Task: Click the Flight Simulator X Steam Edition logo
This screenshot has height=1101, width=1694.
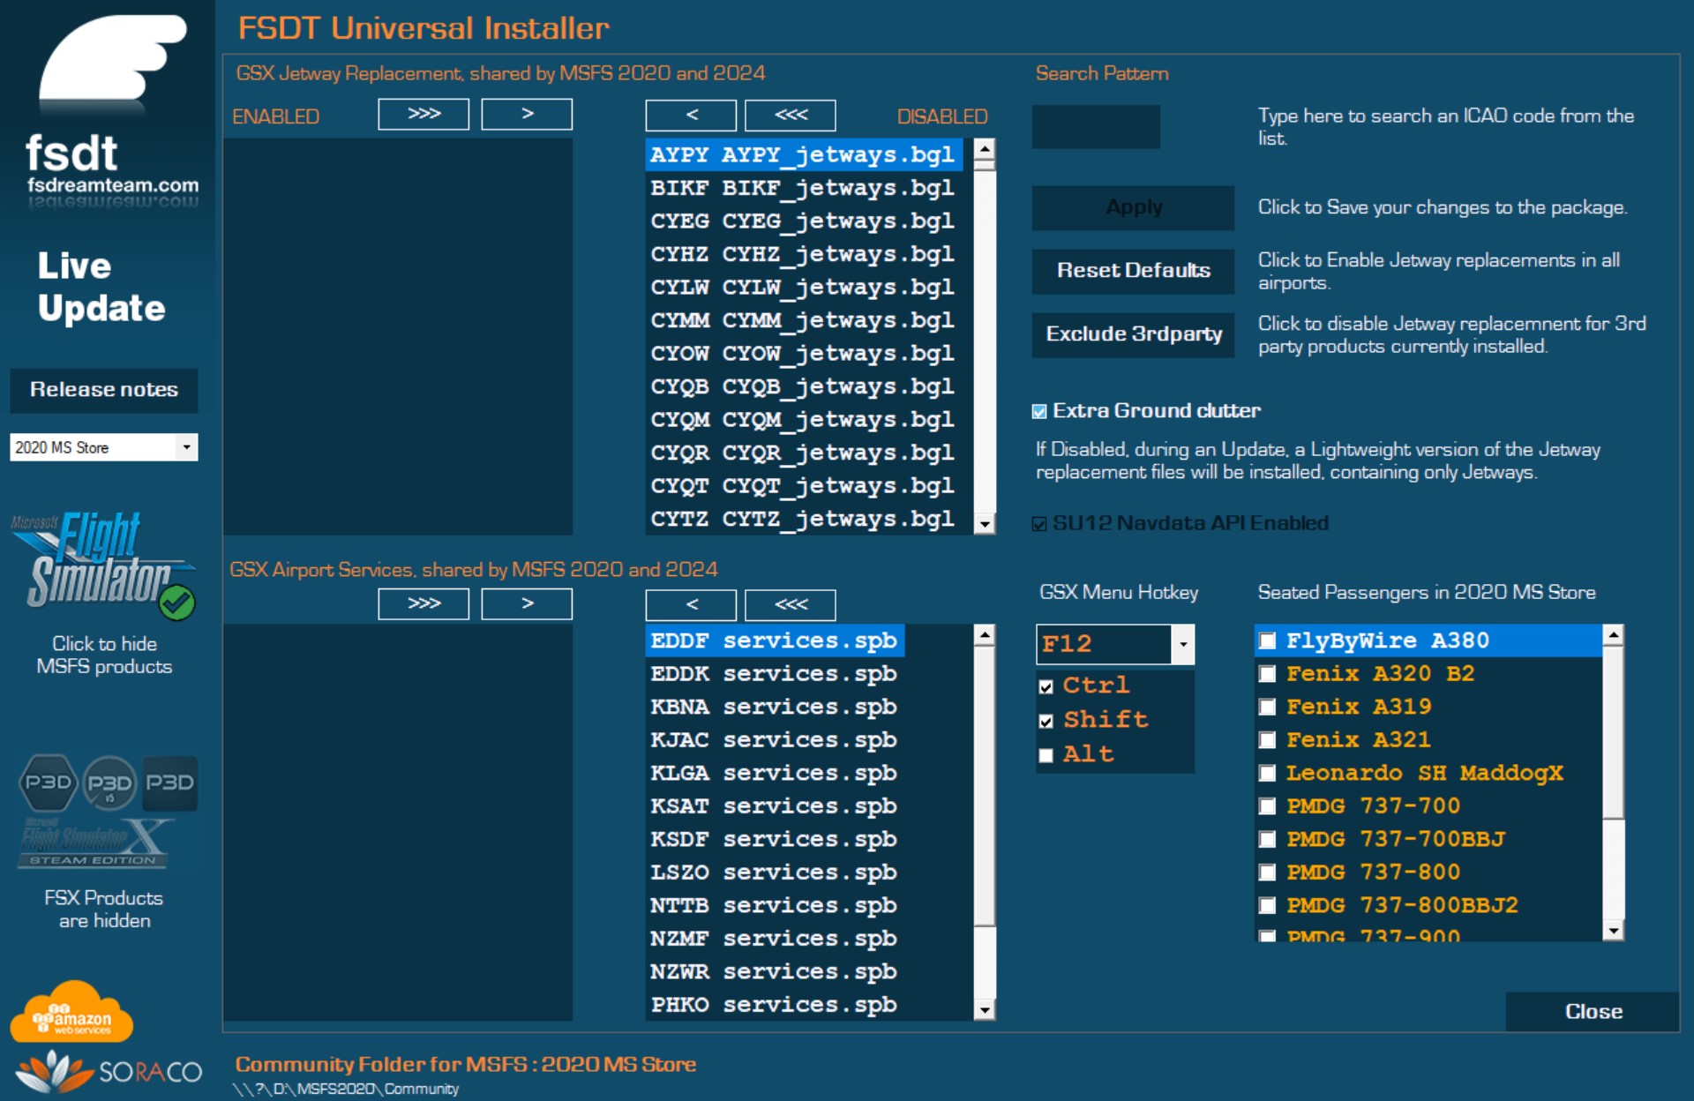Action: pos(95,843)
